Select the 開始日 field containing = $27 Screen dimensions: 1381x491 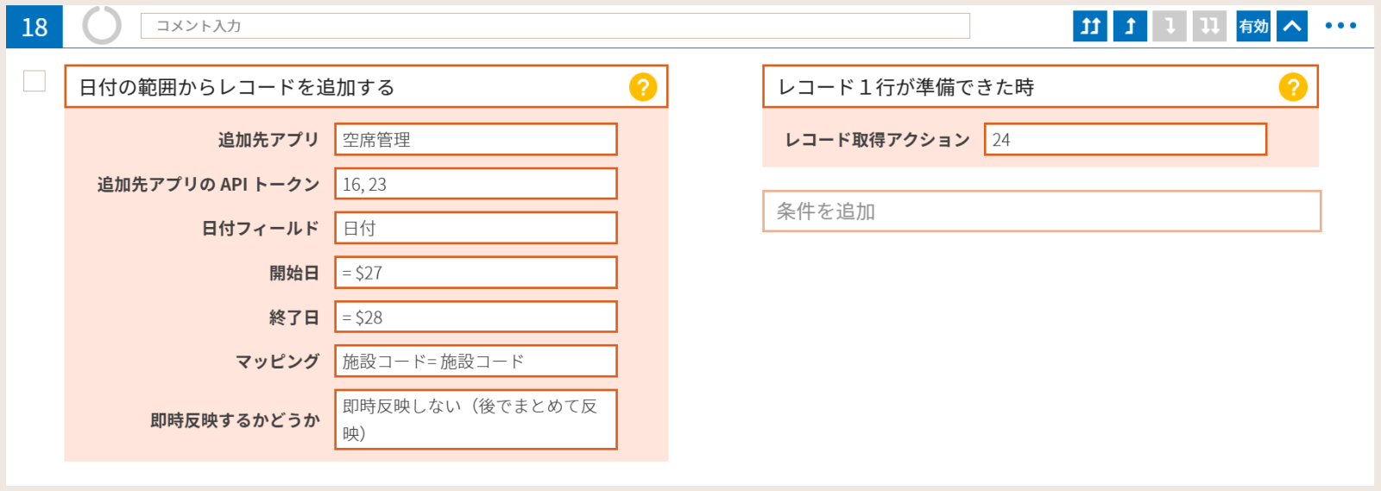click(x=476, y=273)
